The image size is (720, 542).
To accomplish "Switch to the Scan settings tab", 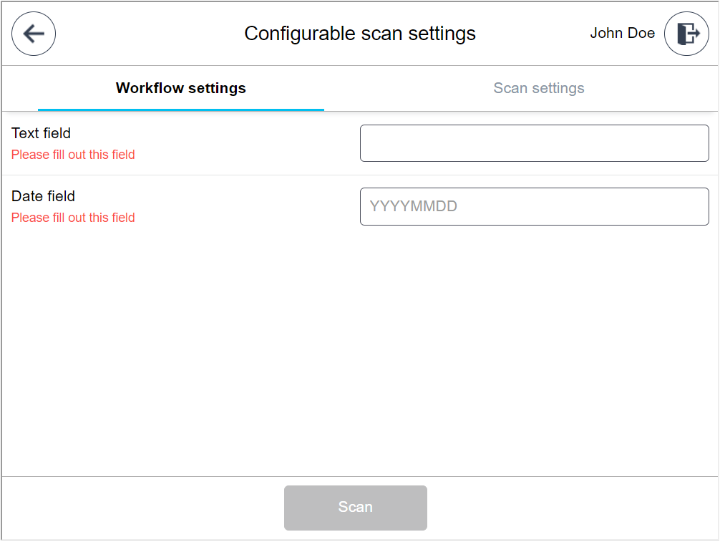I will click(538, 88).
